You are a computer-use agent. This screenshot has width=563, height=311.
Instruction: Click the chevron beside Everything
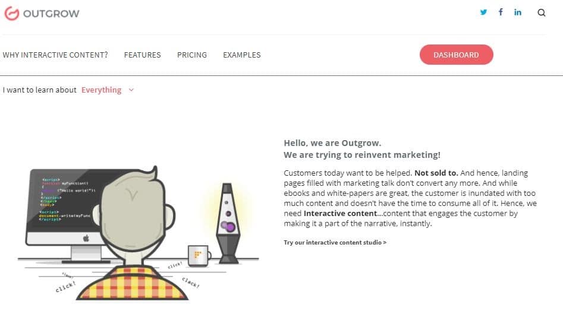point(131,90)
